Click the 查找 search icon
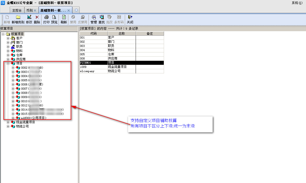The height and width of the screenshot is (183, 306). [x=102, y=17]
